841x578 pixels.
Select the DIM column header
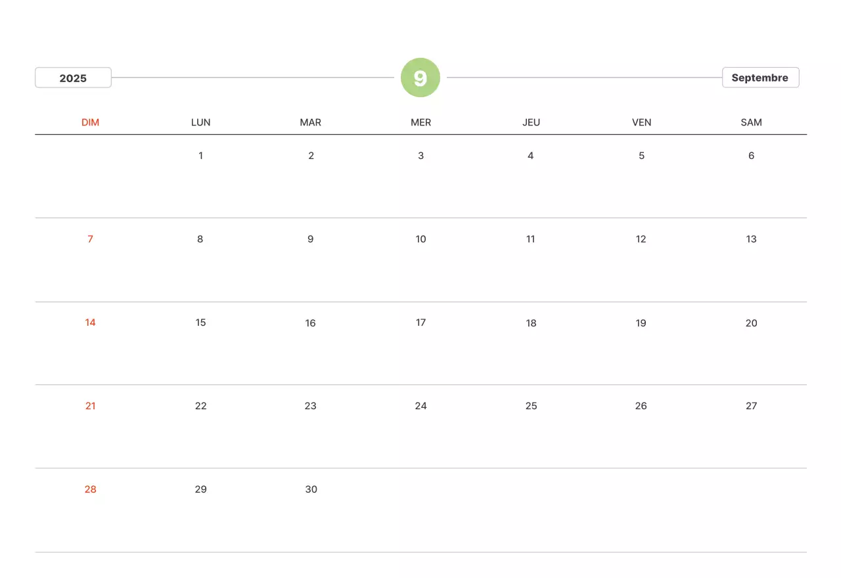[x=91, y=122]
